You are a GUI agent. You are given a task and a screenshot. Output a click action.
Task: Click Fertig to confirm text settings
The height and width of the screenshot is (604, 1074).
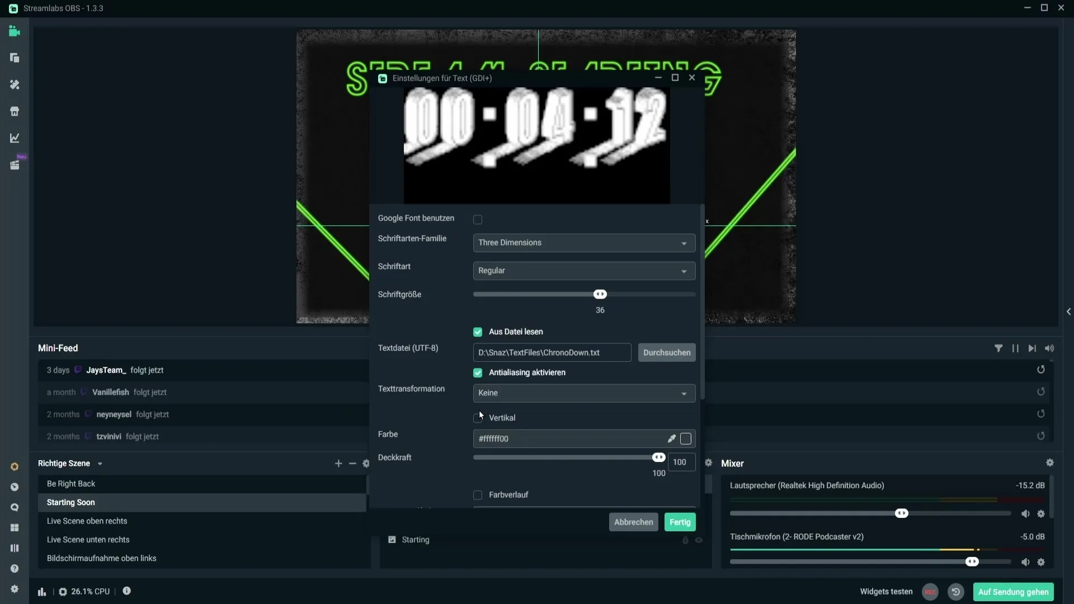point(680,522)
